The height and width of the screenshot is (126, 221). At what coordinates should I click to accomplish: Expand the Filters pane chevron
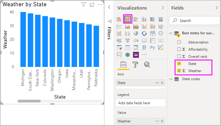coord(109,7)
